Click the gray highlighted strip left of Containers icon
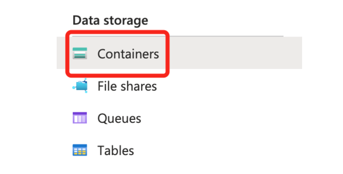 pos(61,53)
